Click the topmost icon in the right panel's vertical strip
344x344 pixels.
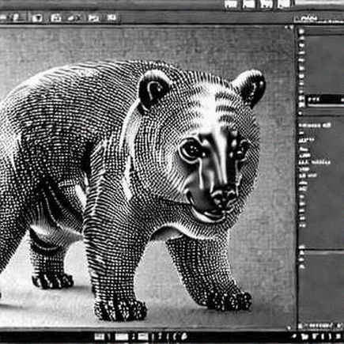(x=301, y=32)
